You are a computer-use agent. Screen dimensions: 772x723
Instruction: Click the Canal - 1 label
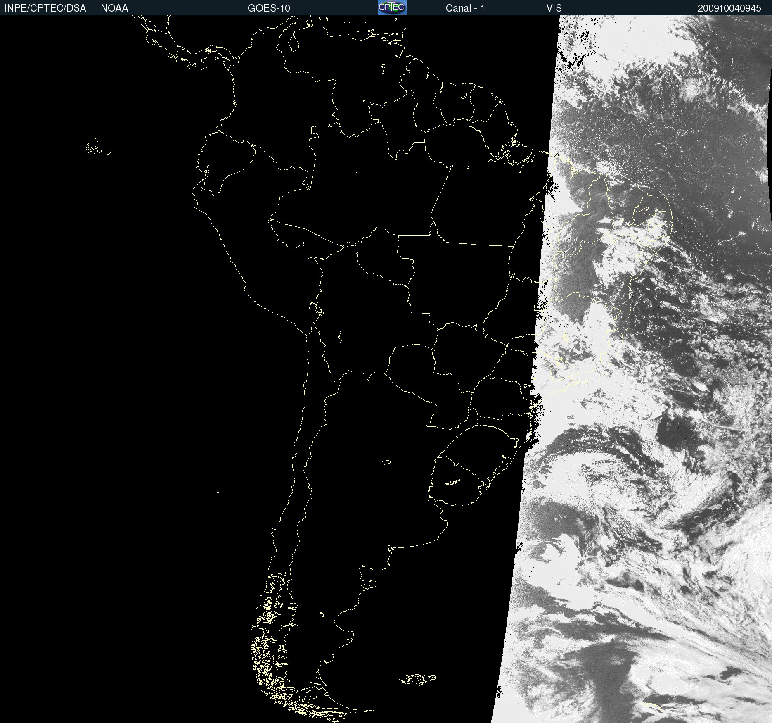click(x=465, y=8)
